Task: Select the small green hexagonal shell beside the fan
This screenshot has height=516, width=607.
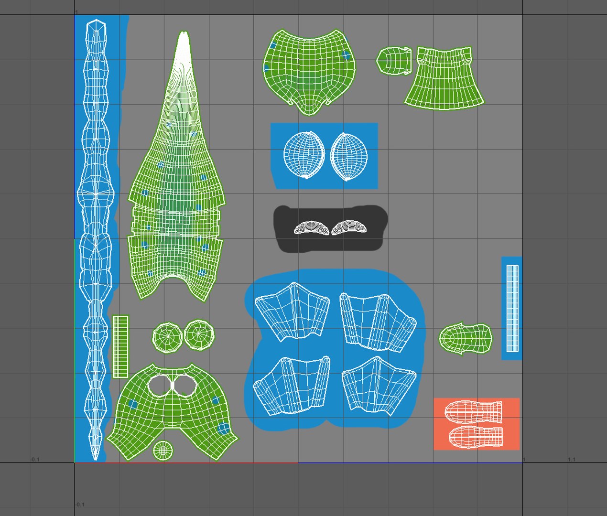Action: tap(394, 60)
